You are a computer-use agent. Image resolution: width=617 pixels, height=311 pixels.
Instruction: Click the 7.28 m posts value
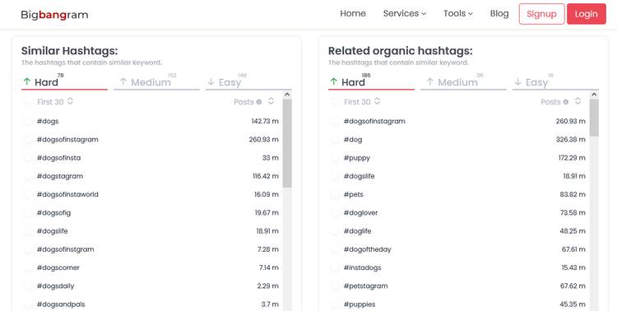(268, 249)
